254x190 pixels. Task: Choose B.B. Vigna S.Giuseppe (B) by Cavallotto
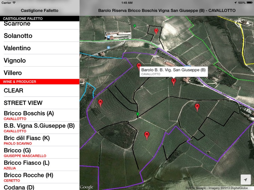pyautogui.click(x=40, y=128)
